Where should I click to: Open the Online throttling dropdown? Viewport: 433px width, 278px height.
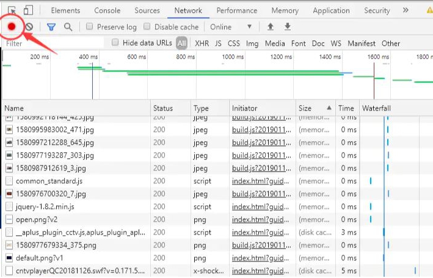click(230, 27)
